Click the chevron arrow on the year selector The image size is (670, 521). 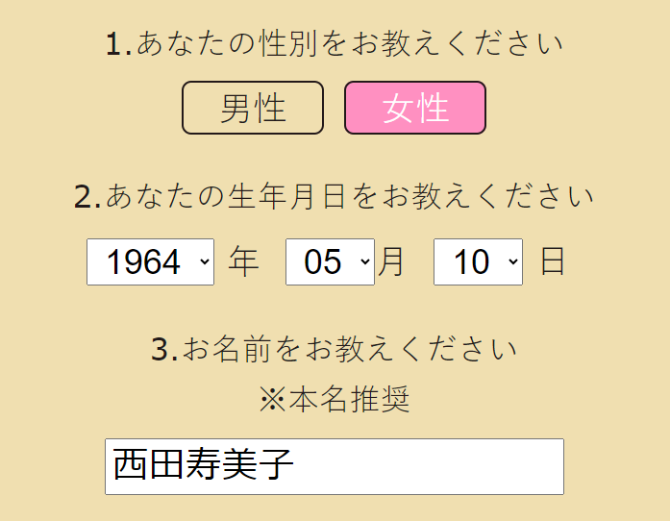pyautogui.click(x=203, y=262)
